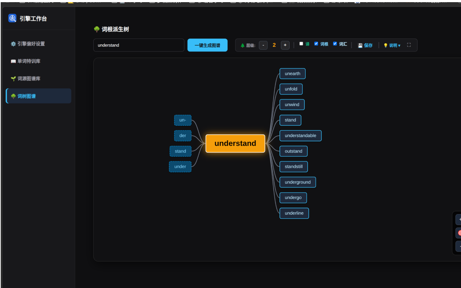
Task: Select the unfold word node
Action: [291, 89]
